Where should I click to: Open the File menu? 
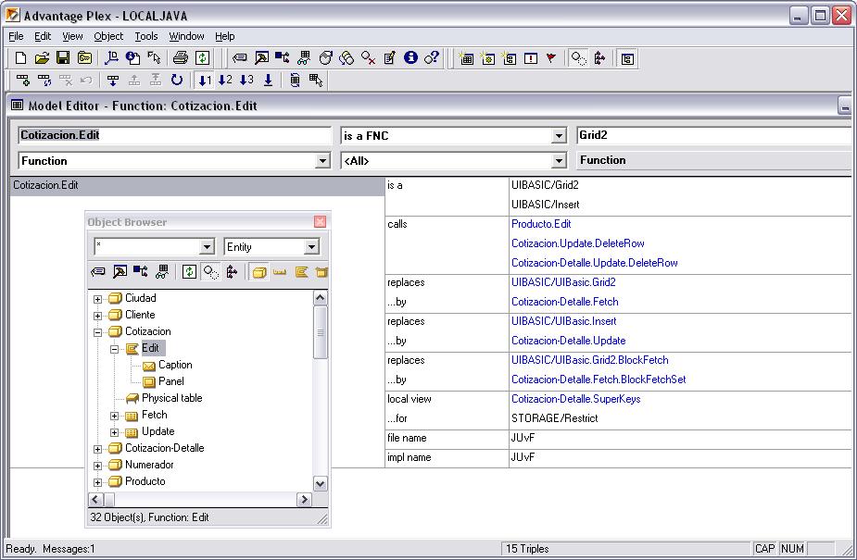16,36
